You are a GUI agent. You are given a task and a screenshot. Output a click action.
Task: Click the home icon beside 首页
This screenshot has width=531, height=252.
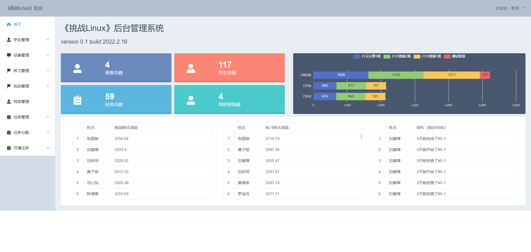coord(9,24)
